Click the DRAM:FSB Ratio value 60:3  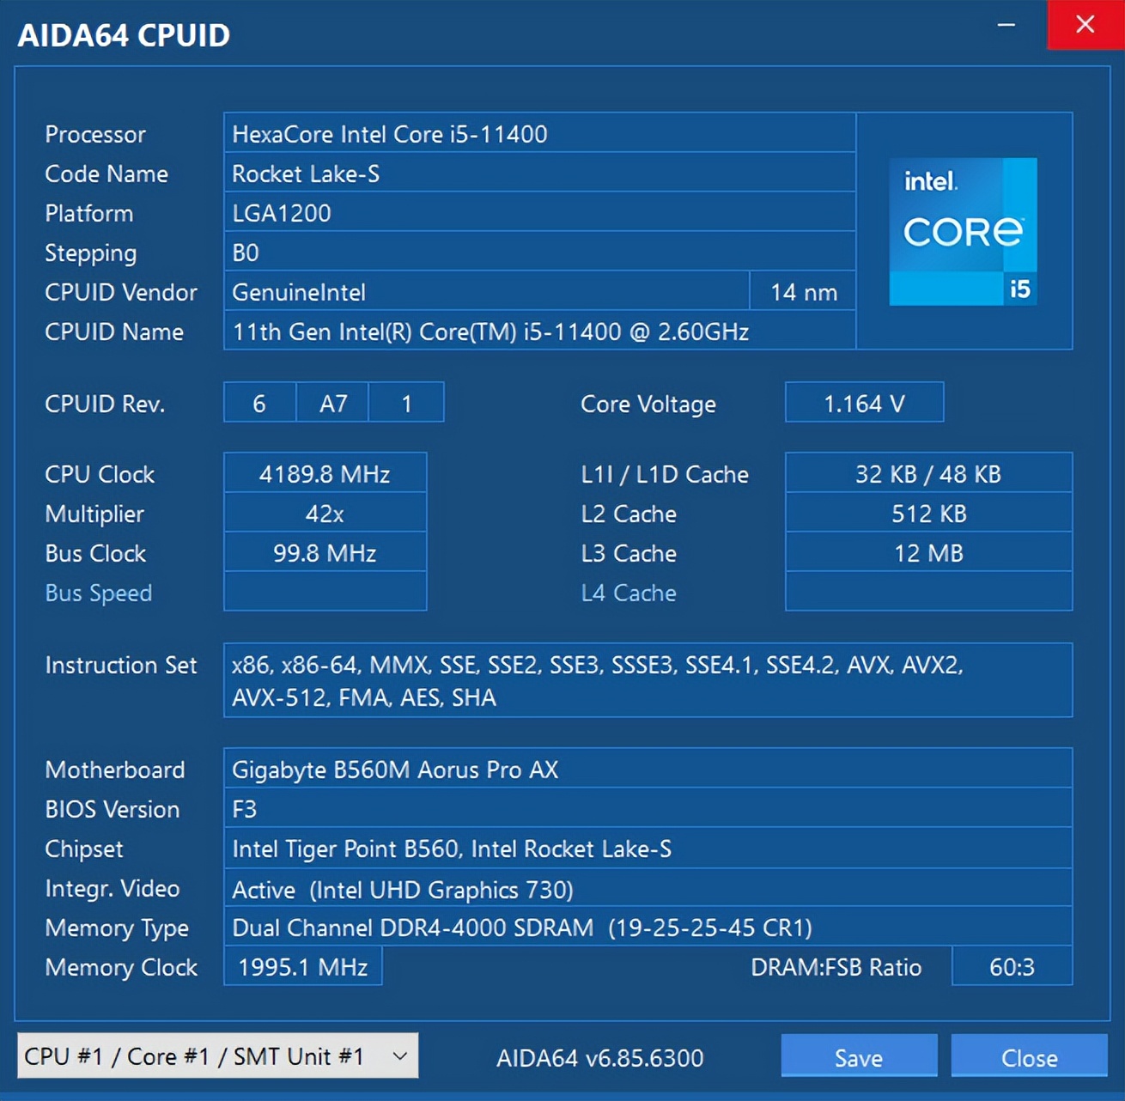pyautogui.click(x=1012, y=967)
